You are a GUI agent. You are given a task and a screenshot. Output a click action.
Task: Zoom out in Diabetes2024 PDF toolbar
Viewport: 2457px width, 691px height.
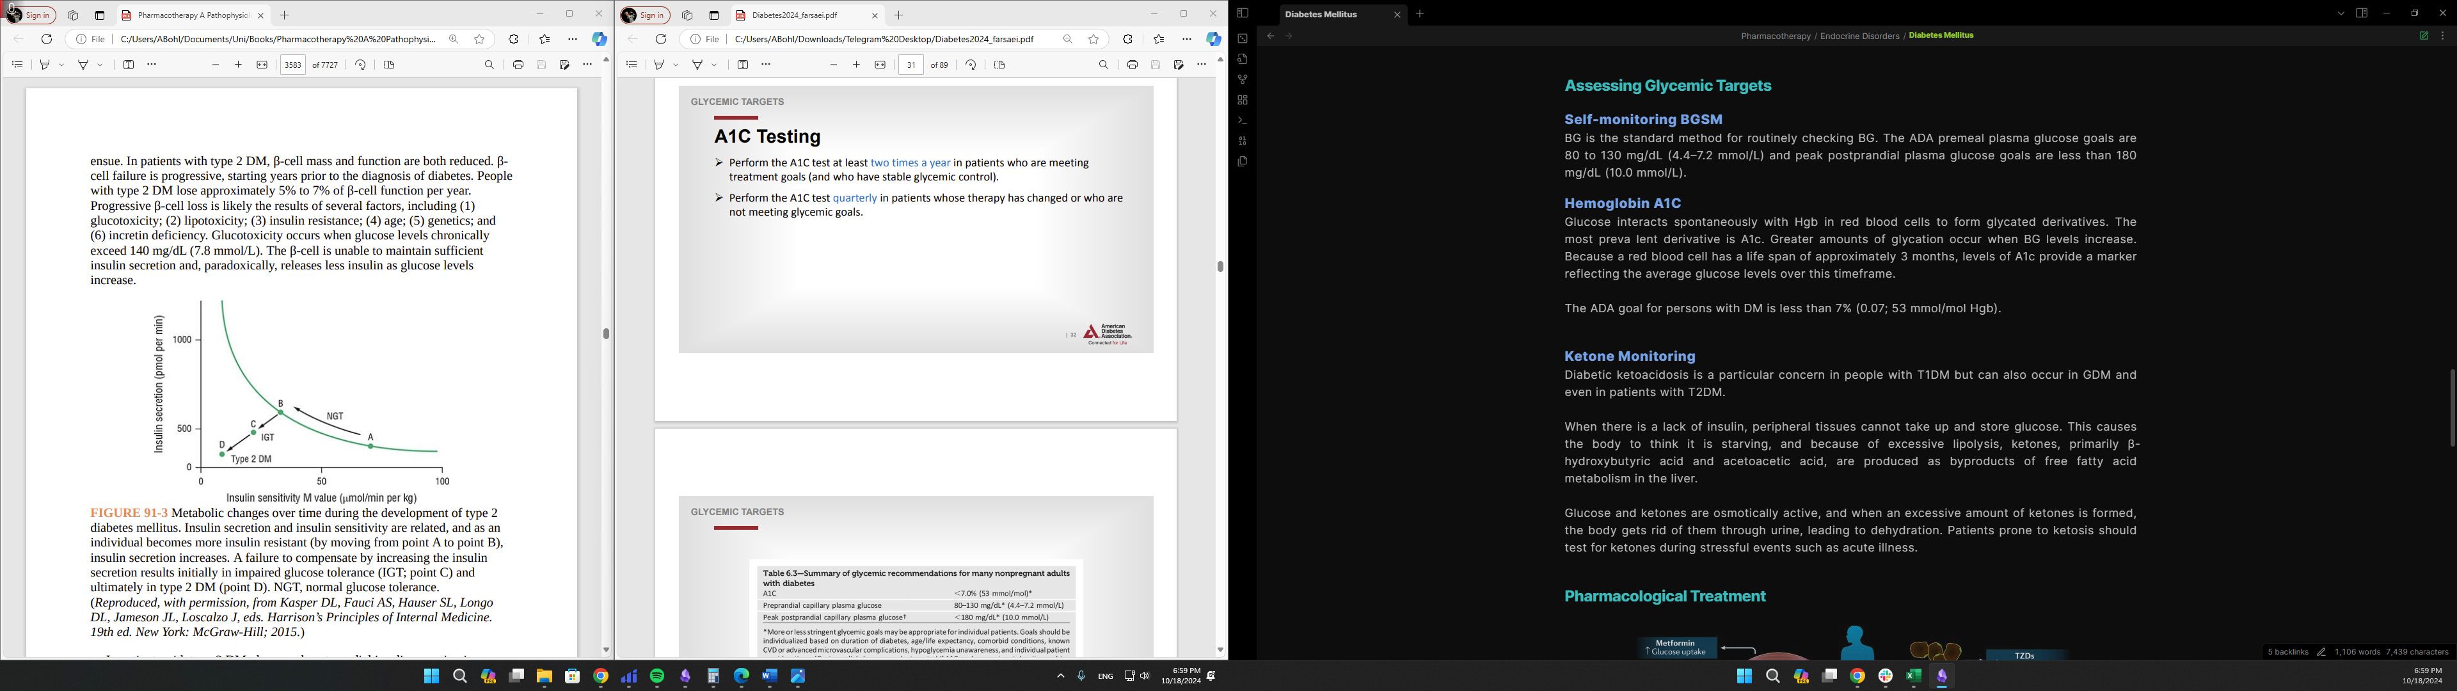point(834,65)
